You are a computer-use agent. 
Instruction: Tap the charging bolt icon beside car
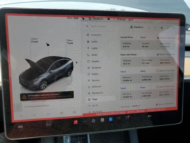click(x=77, y=63)
